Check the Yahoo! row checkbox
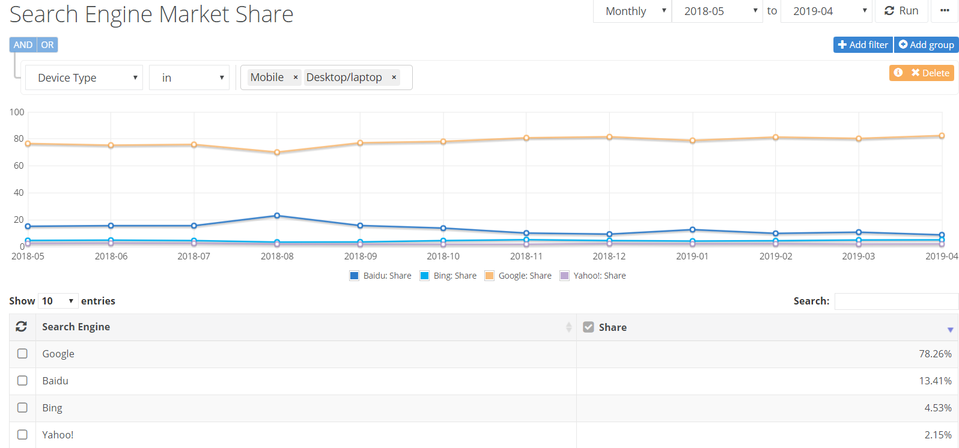This screenshot has width=959, height=448. coord(22,435)
